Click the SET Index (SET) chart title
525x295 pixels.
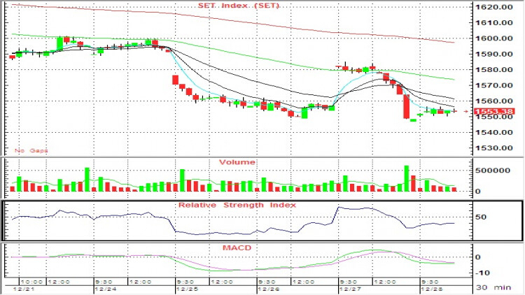[x=239, y=6]
